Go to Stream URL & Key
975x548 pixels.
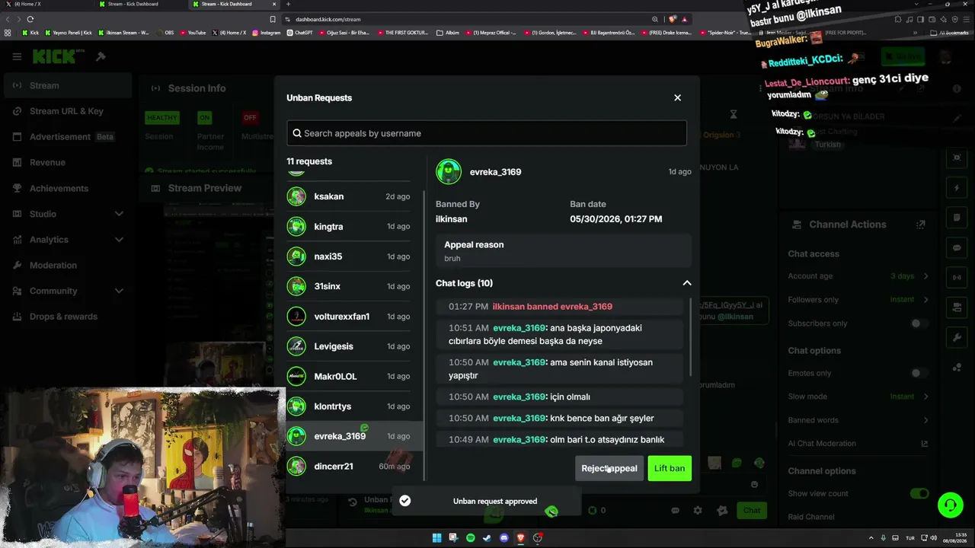66,111
